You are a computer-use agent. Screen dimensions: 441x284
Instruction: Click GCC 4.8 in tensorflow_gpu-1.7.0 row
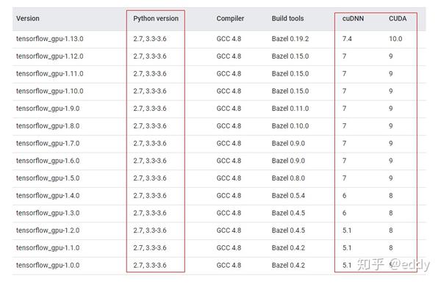[x=229, y=143]
